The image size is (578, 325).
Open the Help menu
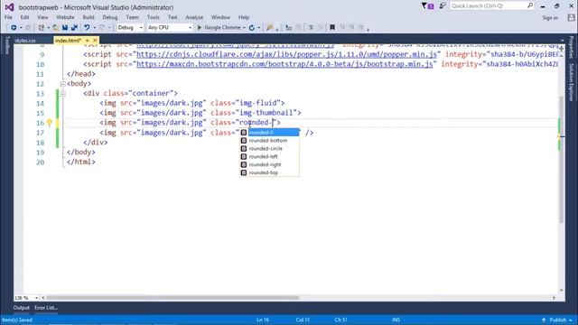(244, 17)
